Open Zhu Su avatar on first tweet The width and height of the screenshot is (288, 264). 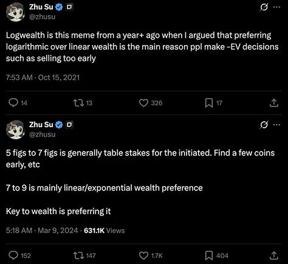[15, 12]
